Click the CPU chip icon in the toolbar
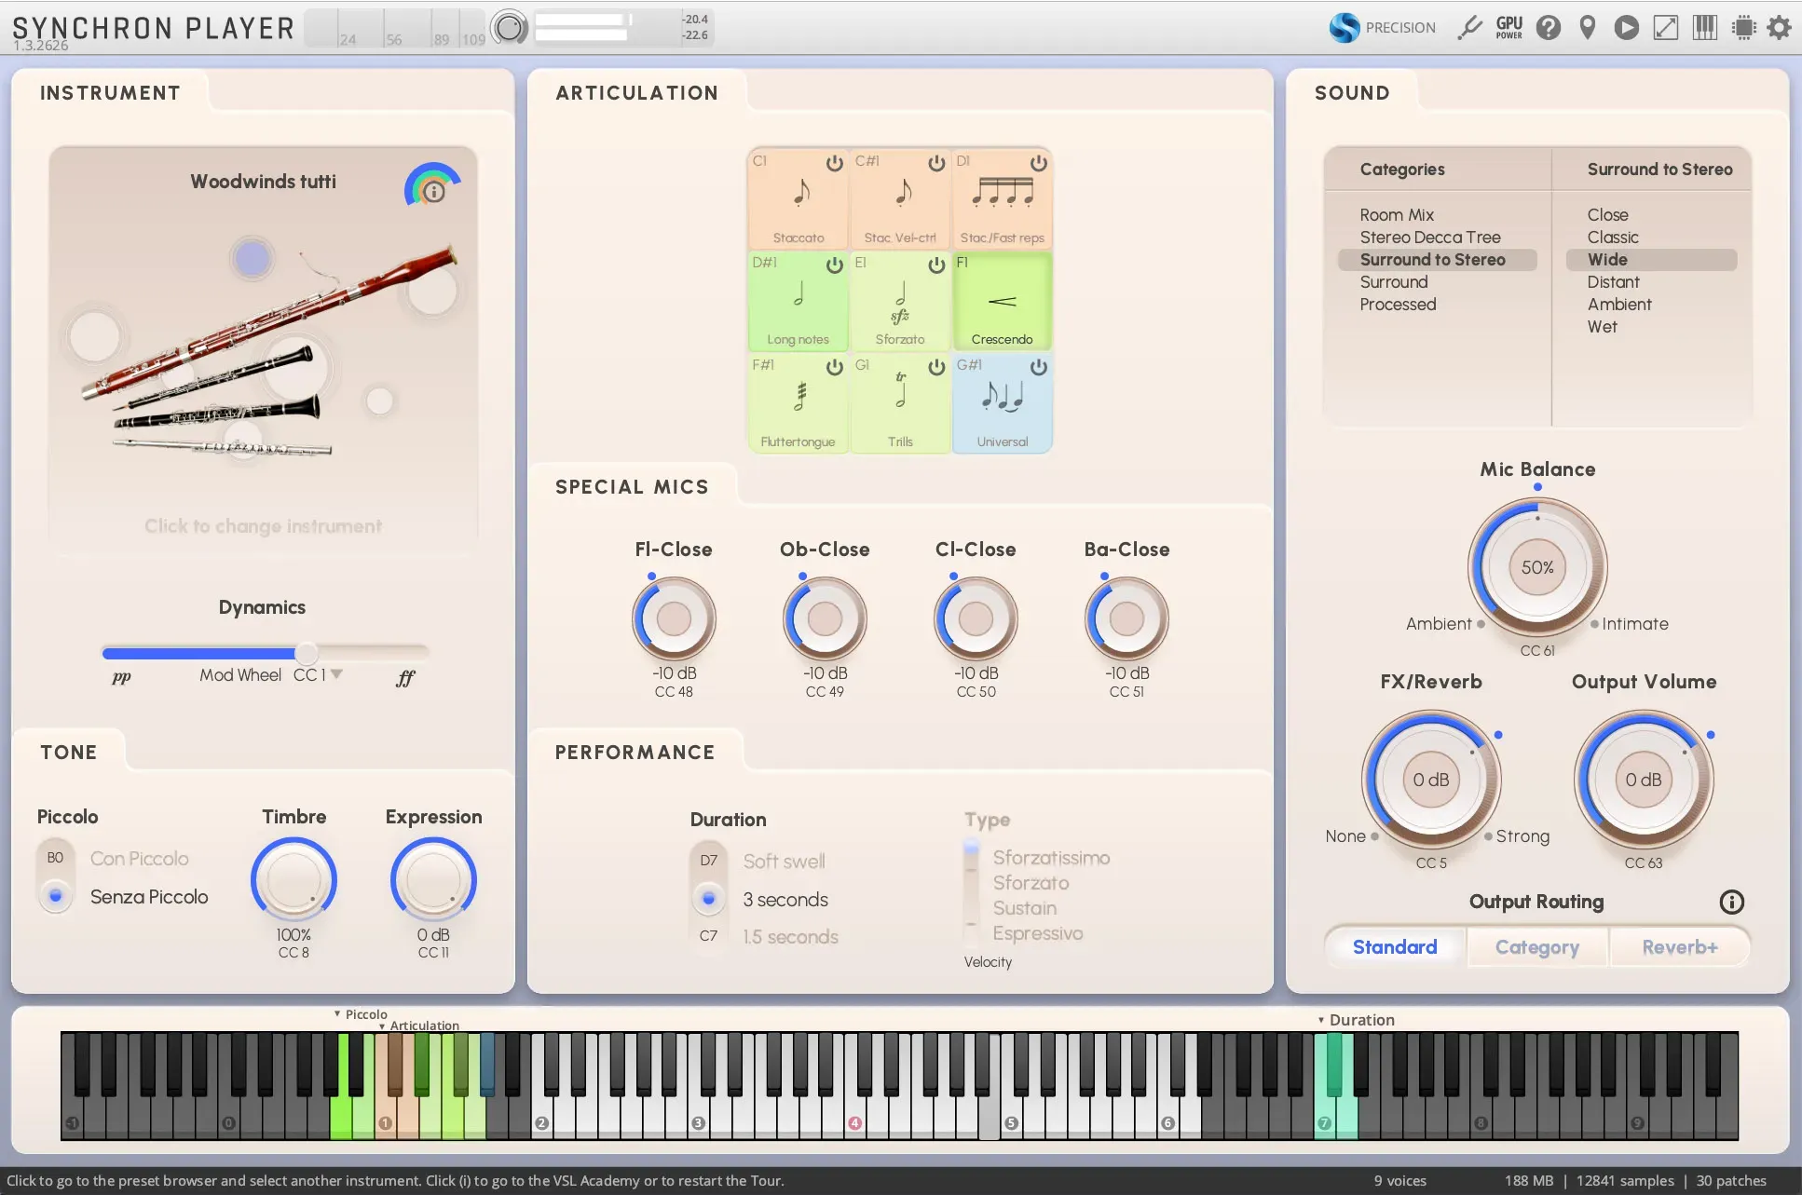The image size is (1802, 1195). click(x=1743, y=27)
